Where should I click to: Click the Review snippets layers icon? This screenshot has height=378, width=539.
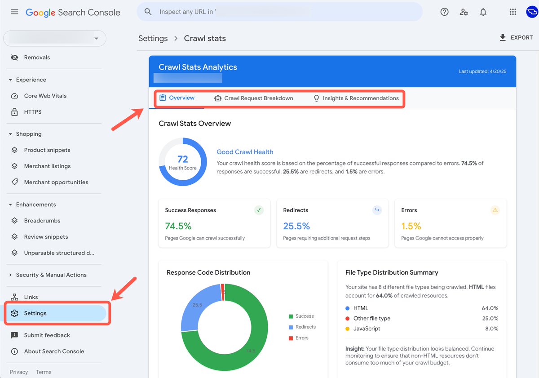tap(14, 237)
